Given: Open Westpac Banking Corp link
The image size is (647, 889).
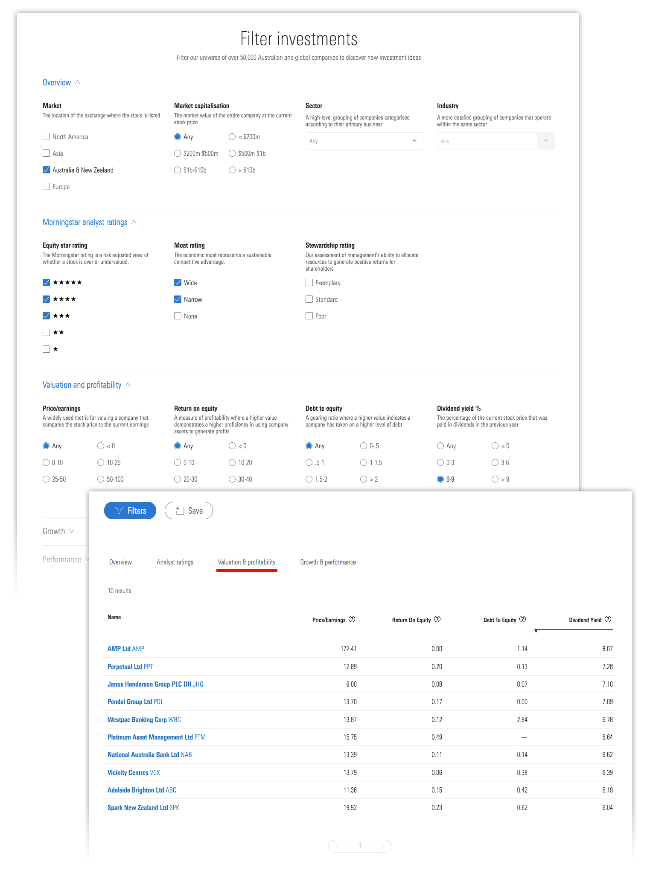Looking at the screenshot, I should point(144,719).
